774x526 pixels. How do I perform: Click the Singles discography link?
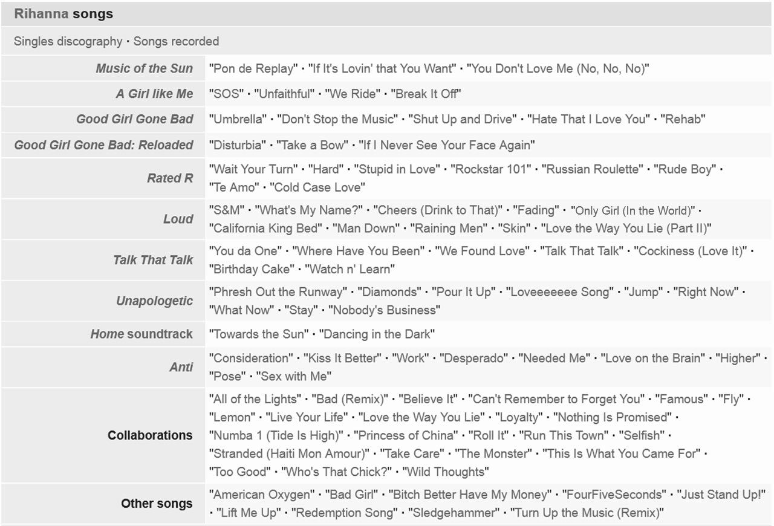point(68,42)
